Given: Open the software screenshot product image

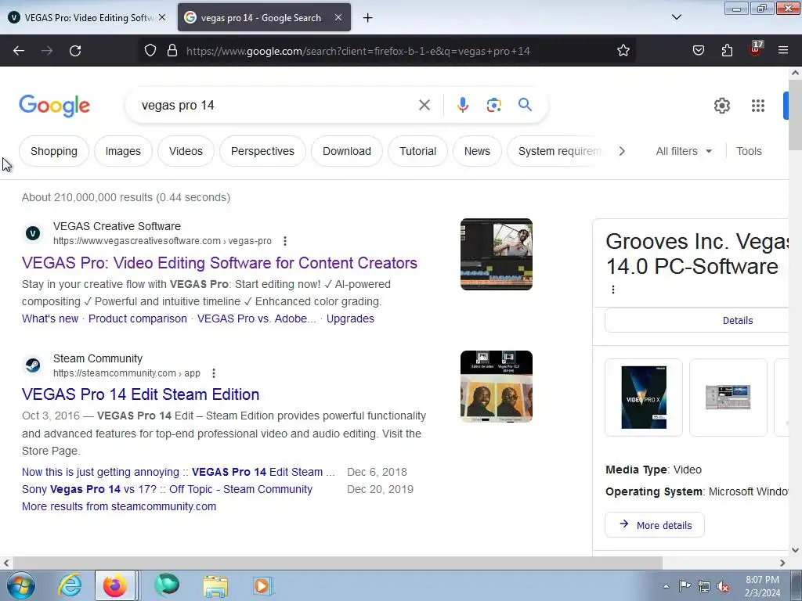Looking at the screenshot, I should (x=728, y=398).
